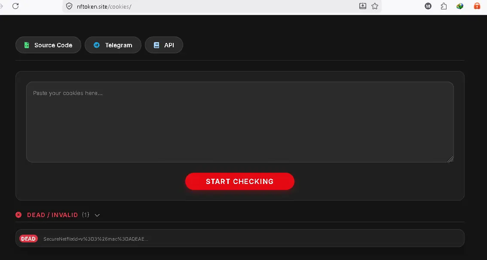This screenshot has width=487, height=260.
Task: Bookmark this page with the star icon
Action: click(x=375, y=6)
